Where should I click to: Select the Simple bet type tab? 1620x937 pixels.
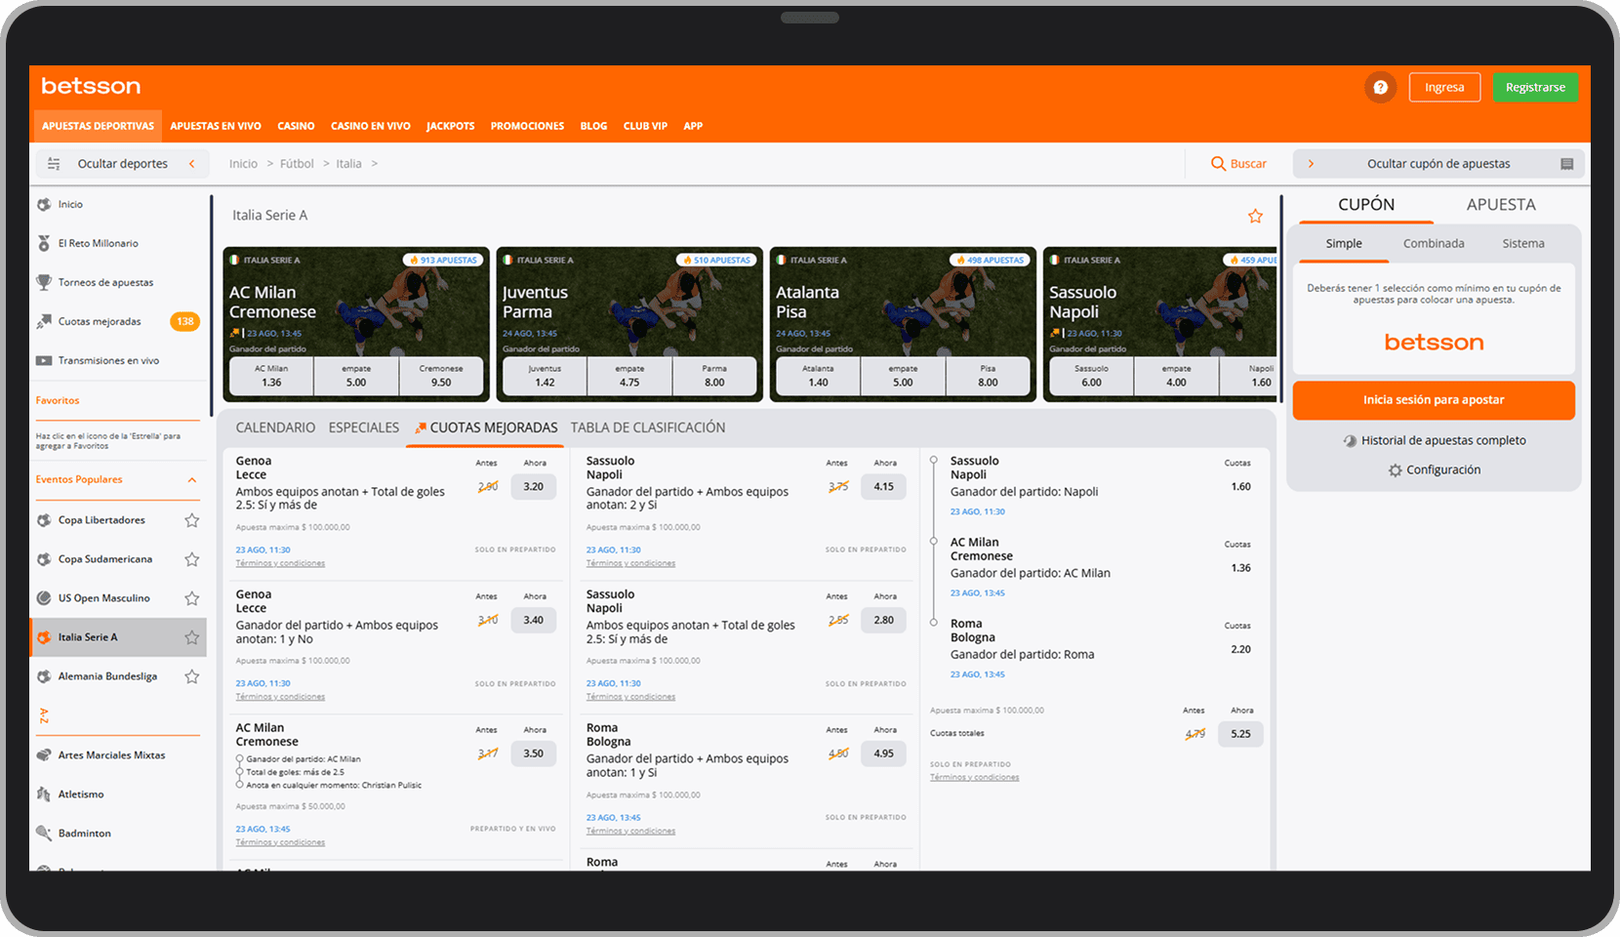click(1344, 244)
